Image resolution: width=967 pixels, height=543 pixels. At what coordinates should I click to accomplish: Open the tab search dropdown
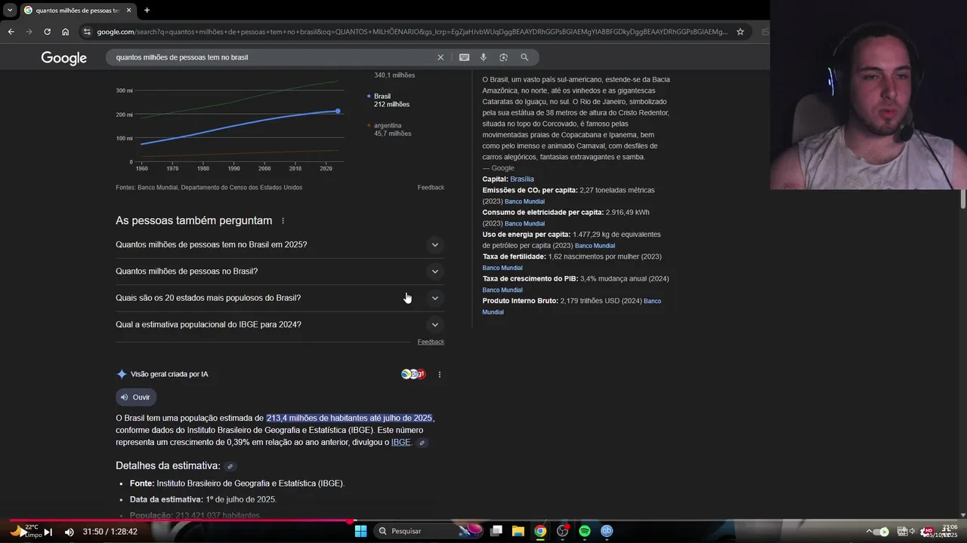[x=10, y=10]
